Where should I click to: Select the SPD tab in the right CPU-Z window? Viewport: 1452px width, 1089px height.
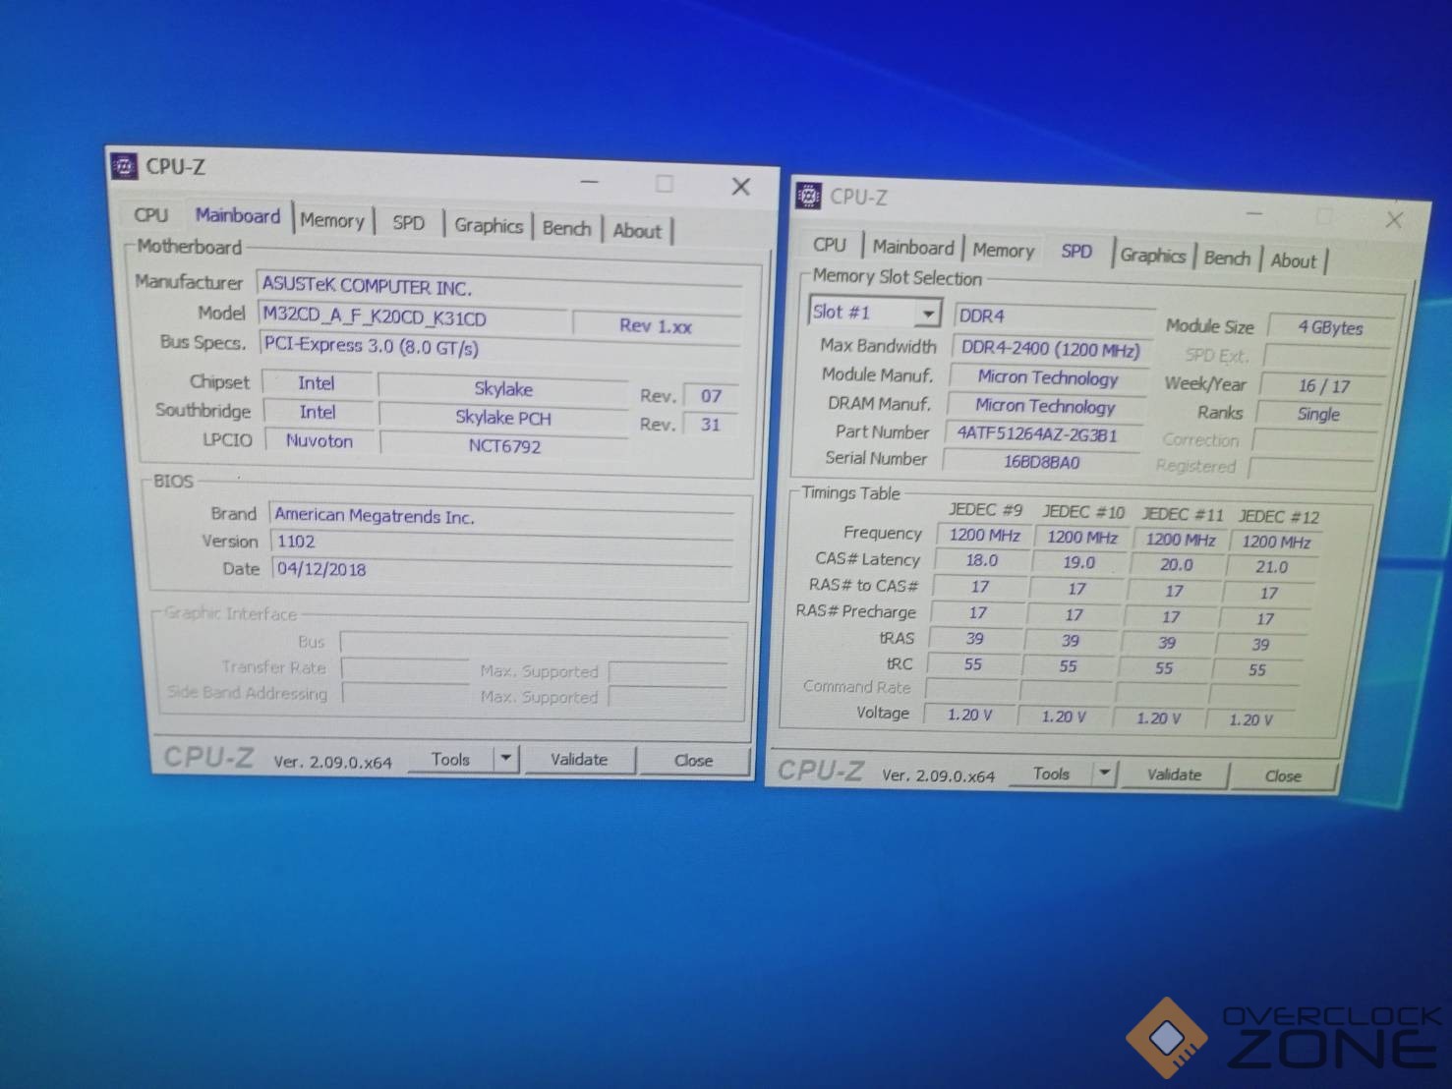[1077, 251]
